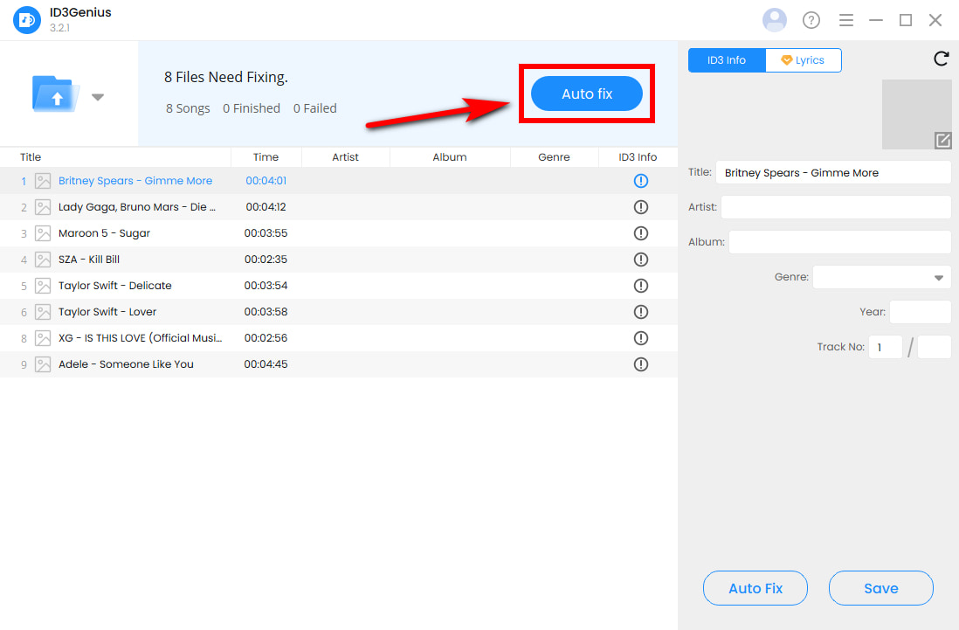Click the Track No number field
This screenshot has width=959, height=630.
tap(885, 347)
